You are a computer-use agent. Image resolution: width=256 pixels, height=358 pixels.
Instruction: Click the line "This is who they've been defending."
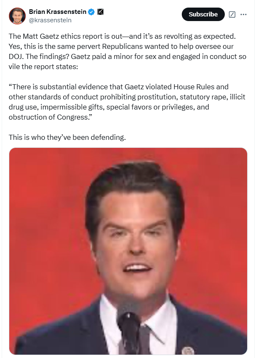tap(67, 137)
